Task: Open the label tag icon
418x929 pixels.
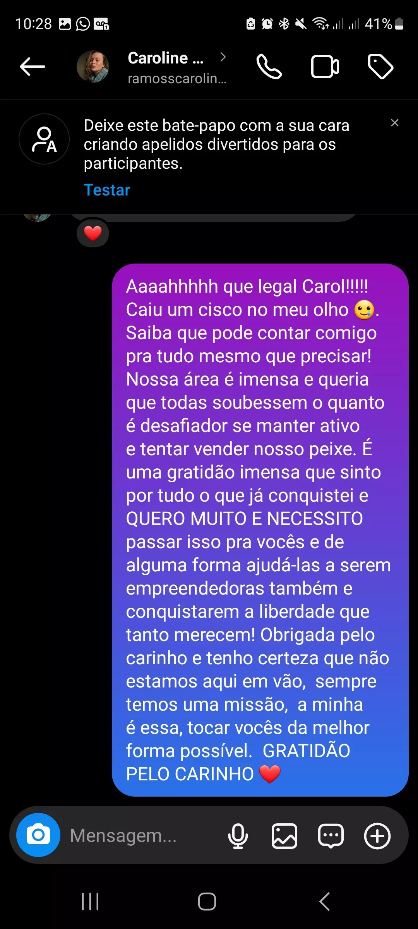Action: [380, 67]
